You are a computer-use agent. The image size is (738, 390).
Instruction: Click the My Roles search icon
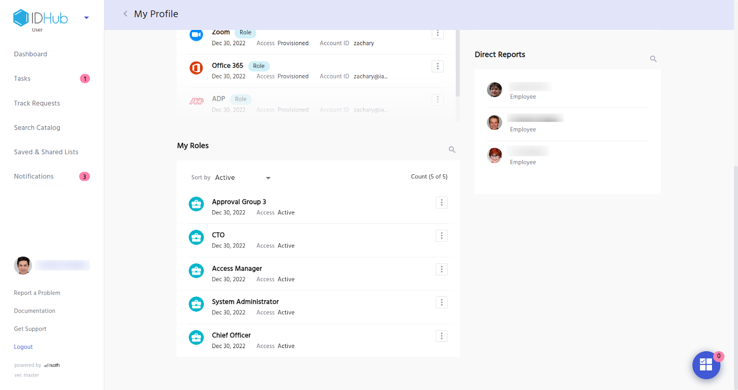[452, 150]
